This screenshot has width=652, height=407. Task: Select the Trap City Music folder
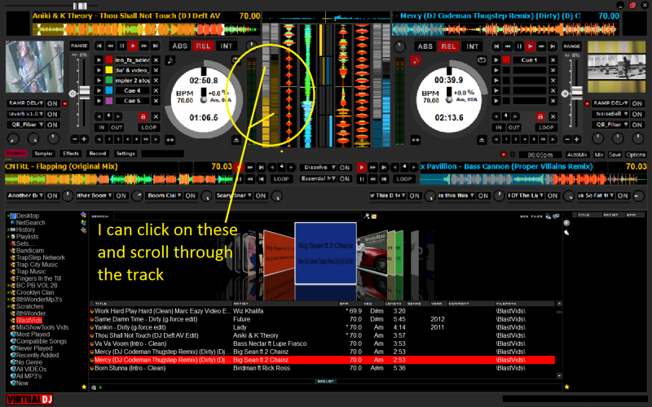(37, 265)
